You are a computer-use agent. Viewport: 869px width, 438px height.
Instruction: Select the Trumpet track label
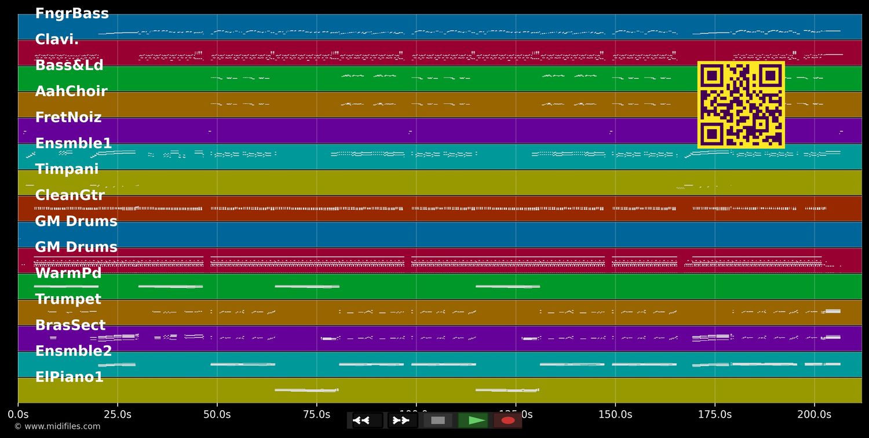click(x=68, y=299)
